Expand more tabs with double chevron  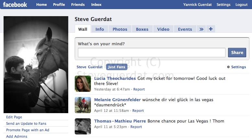(x=202, y=29)
